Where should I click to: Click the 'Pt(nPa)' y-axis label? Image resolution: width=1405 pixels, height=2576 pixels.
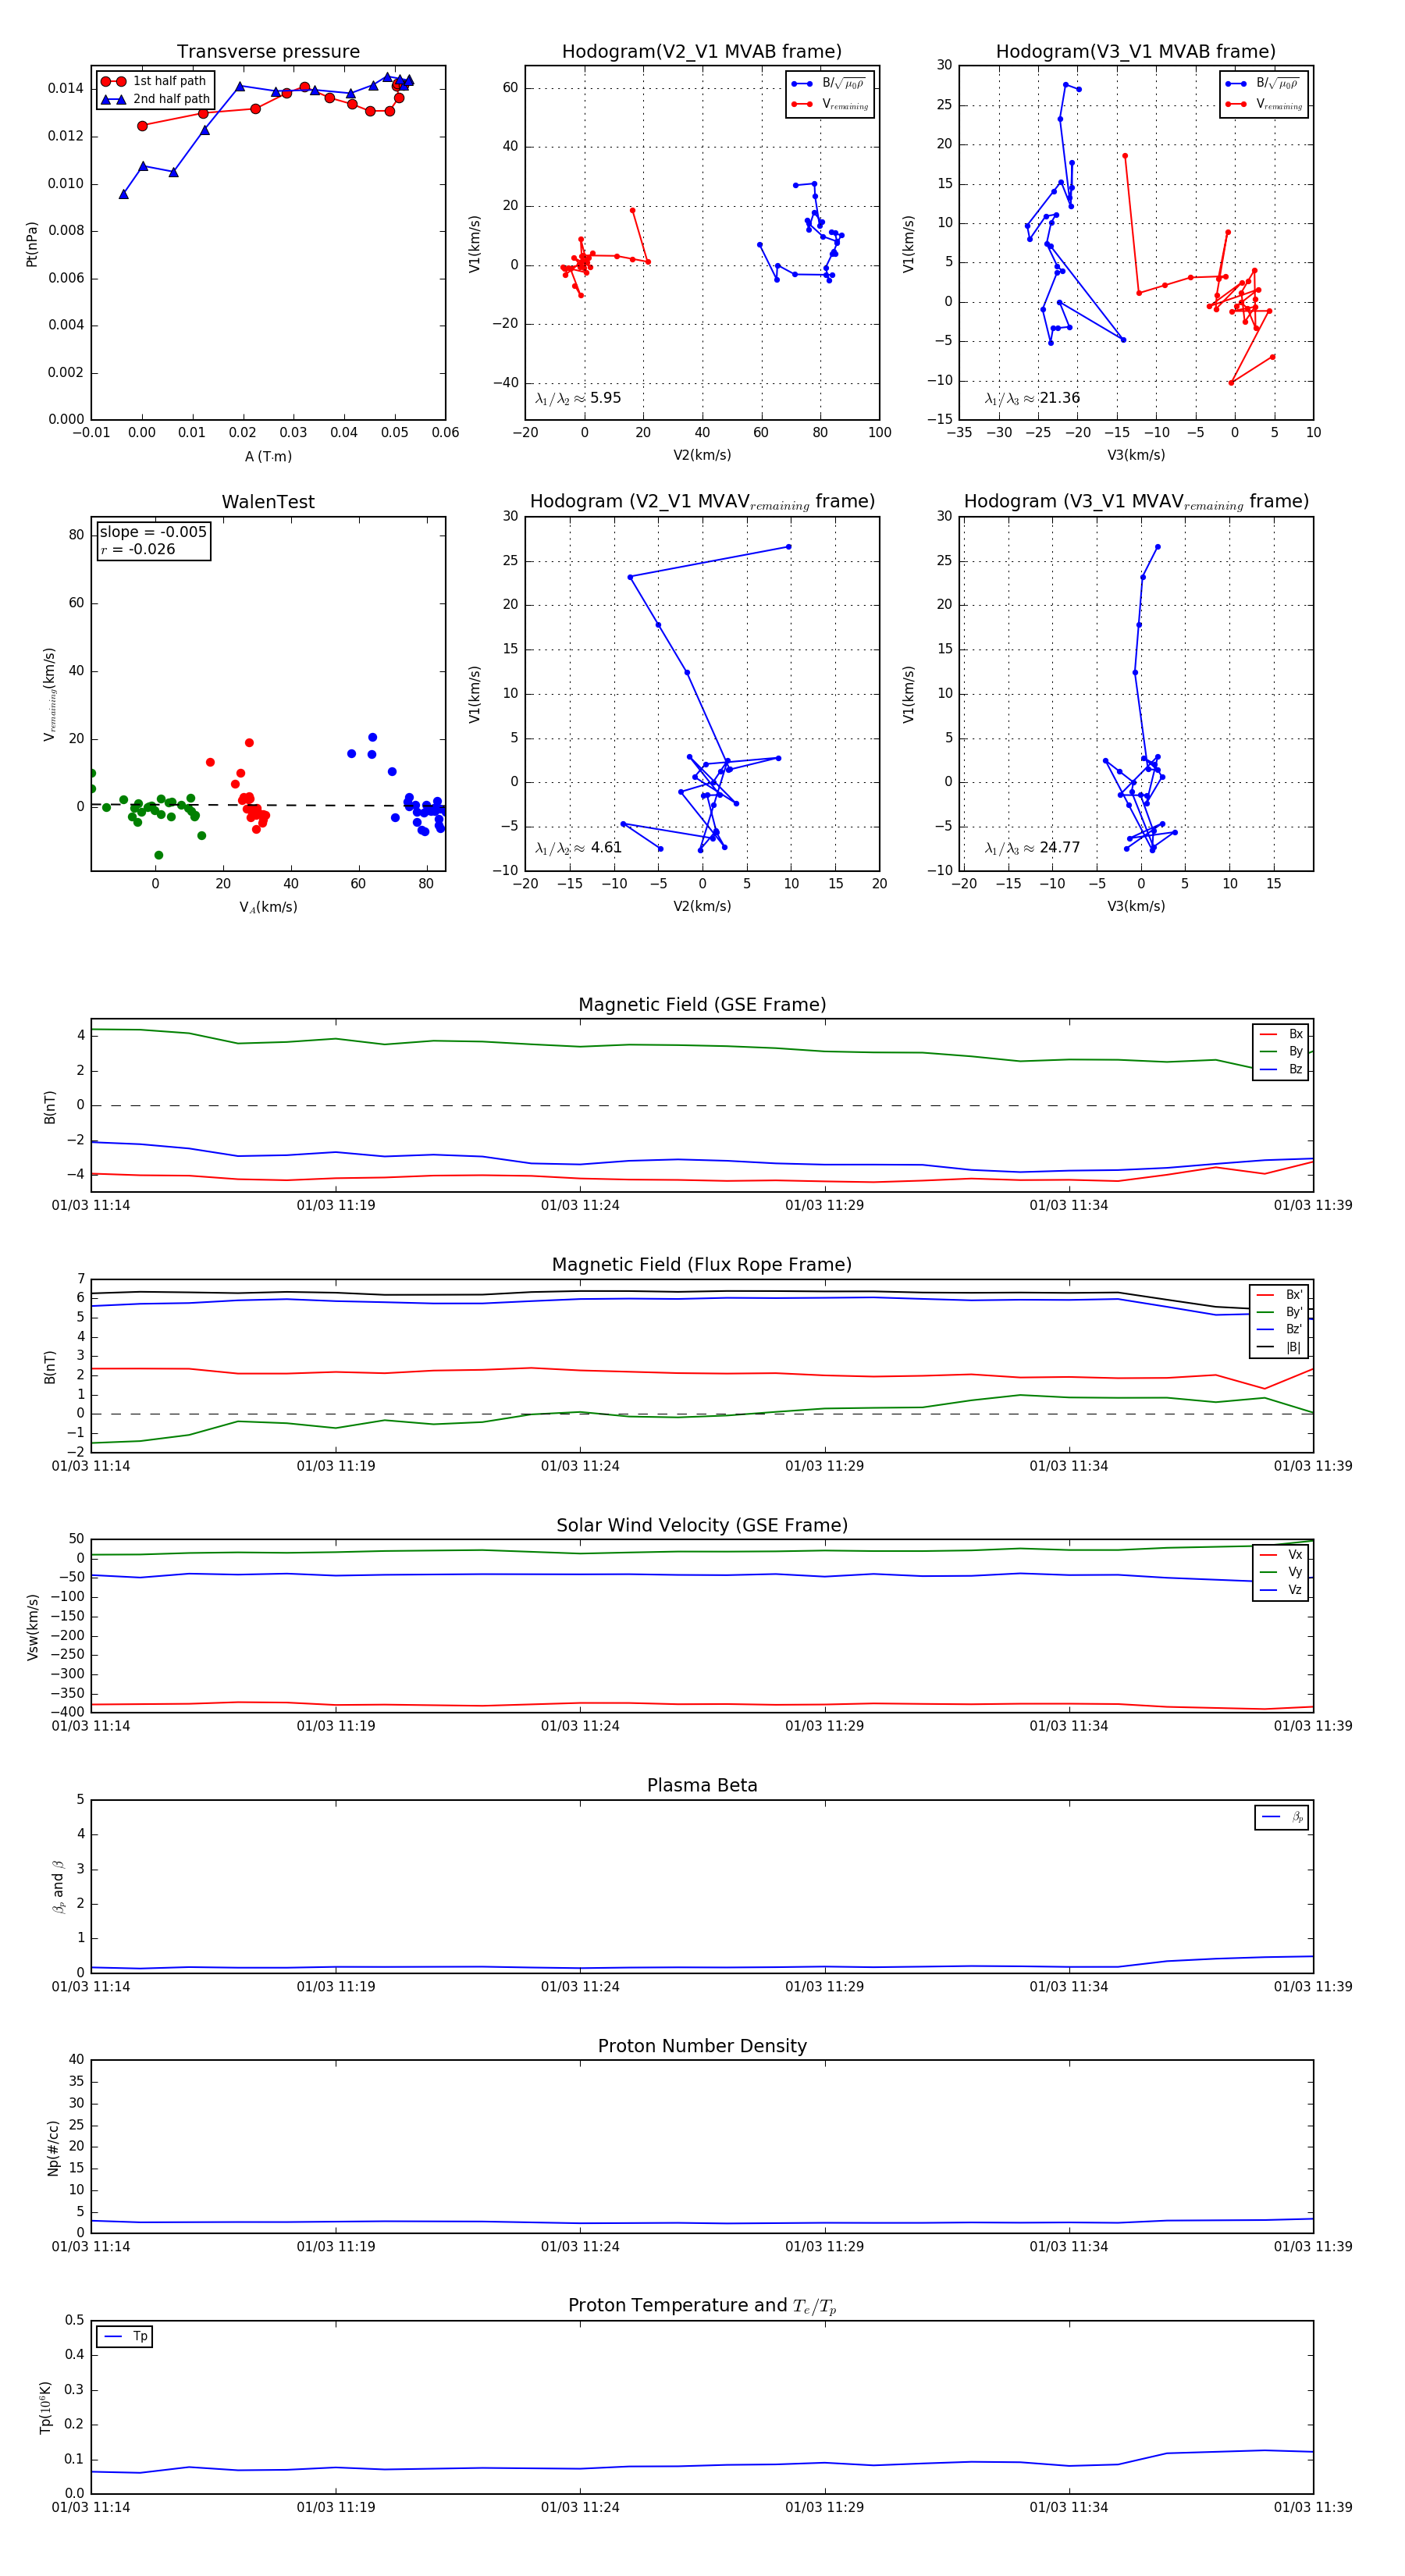(32, 243)
